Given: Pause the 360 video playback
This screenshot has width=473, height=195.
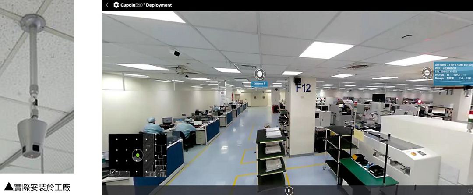Looking at the screenshot, I should [289, 191].
